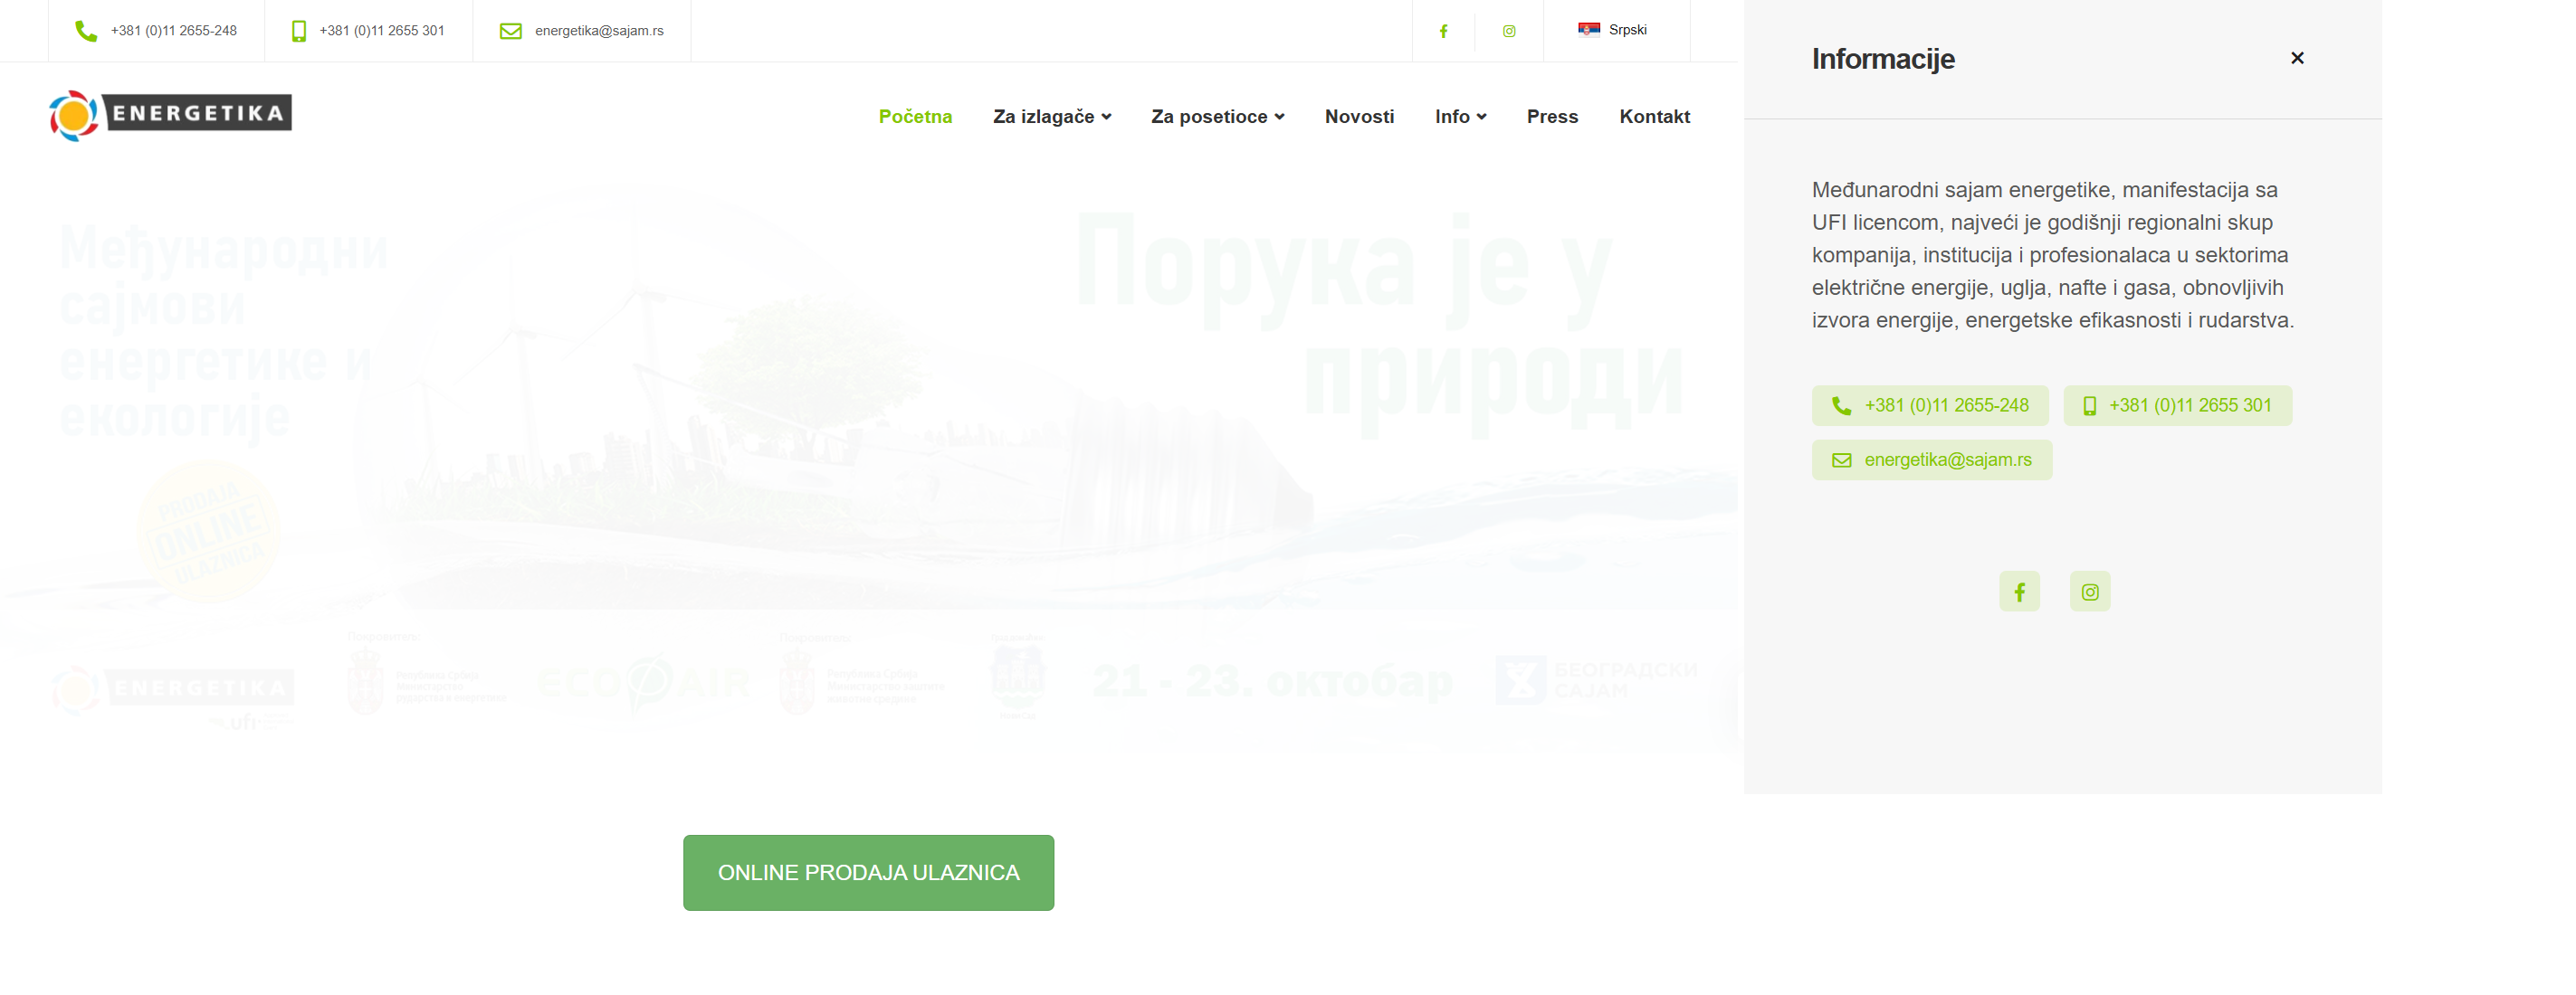Open Instagram button in Informacije panel

point(2089,592)
